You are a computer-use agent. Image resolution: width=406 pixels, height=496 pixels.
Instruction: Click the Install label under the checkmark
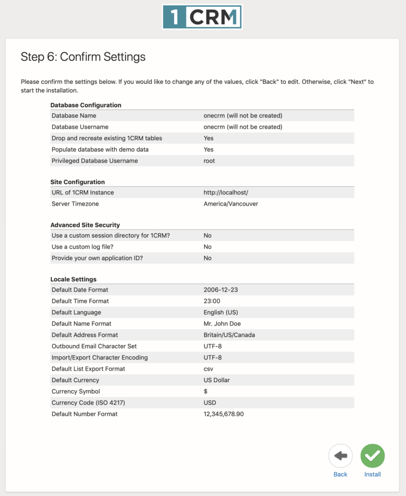point(372,474)
